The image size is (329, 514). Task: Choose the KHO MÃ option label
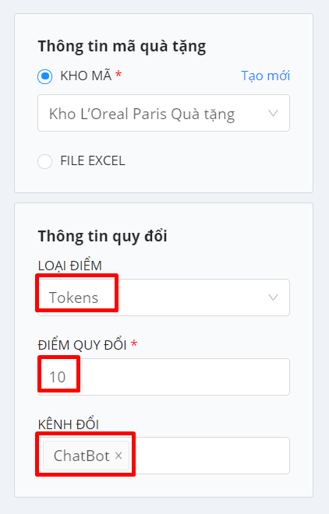pyautogui.click(x=86, y=76)
